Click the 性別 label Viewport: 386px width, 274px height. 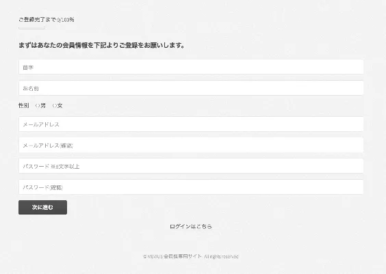pyautogui.click(x=24, y=106)
